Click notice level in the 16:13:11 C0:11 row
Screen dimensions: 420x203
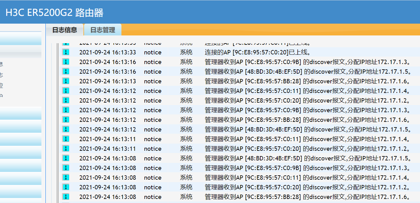pos(153,139)
